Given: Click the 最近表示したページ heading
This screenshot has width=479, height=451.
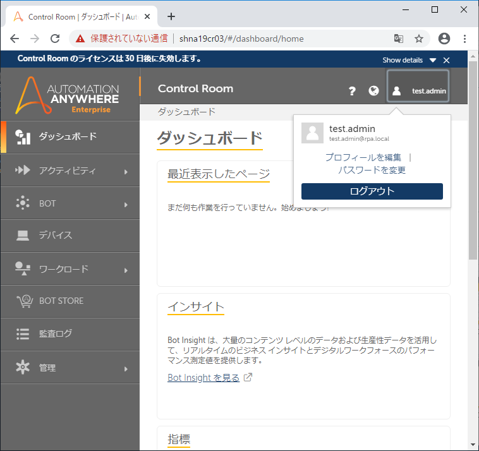Looking at the screenshot, I should [219, 174].
